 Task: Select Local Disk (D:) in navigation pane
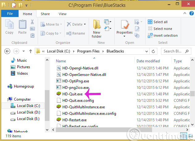tap(25, 112)
